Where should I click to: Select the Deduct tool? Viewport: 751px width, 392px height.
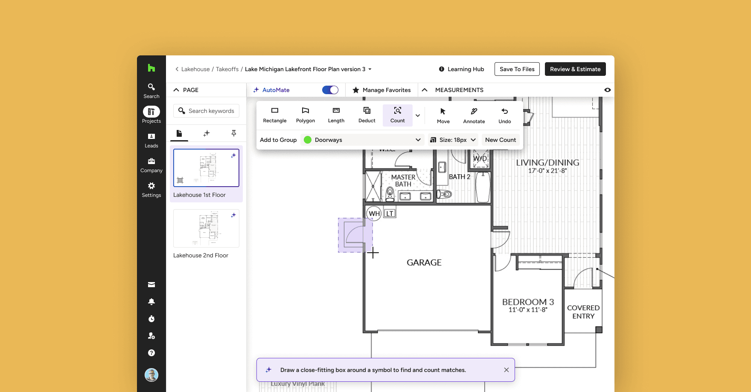pos(367,115)
